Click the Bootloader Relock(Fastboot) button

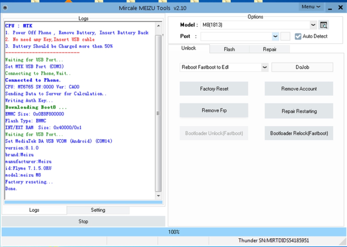click(x=299, y=133)
